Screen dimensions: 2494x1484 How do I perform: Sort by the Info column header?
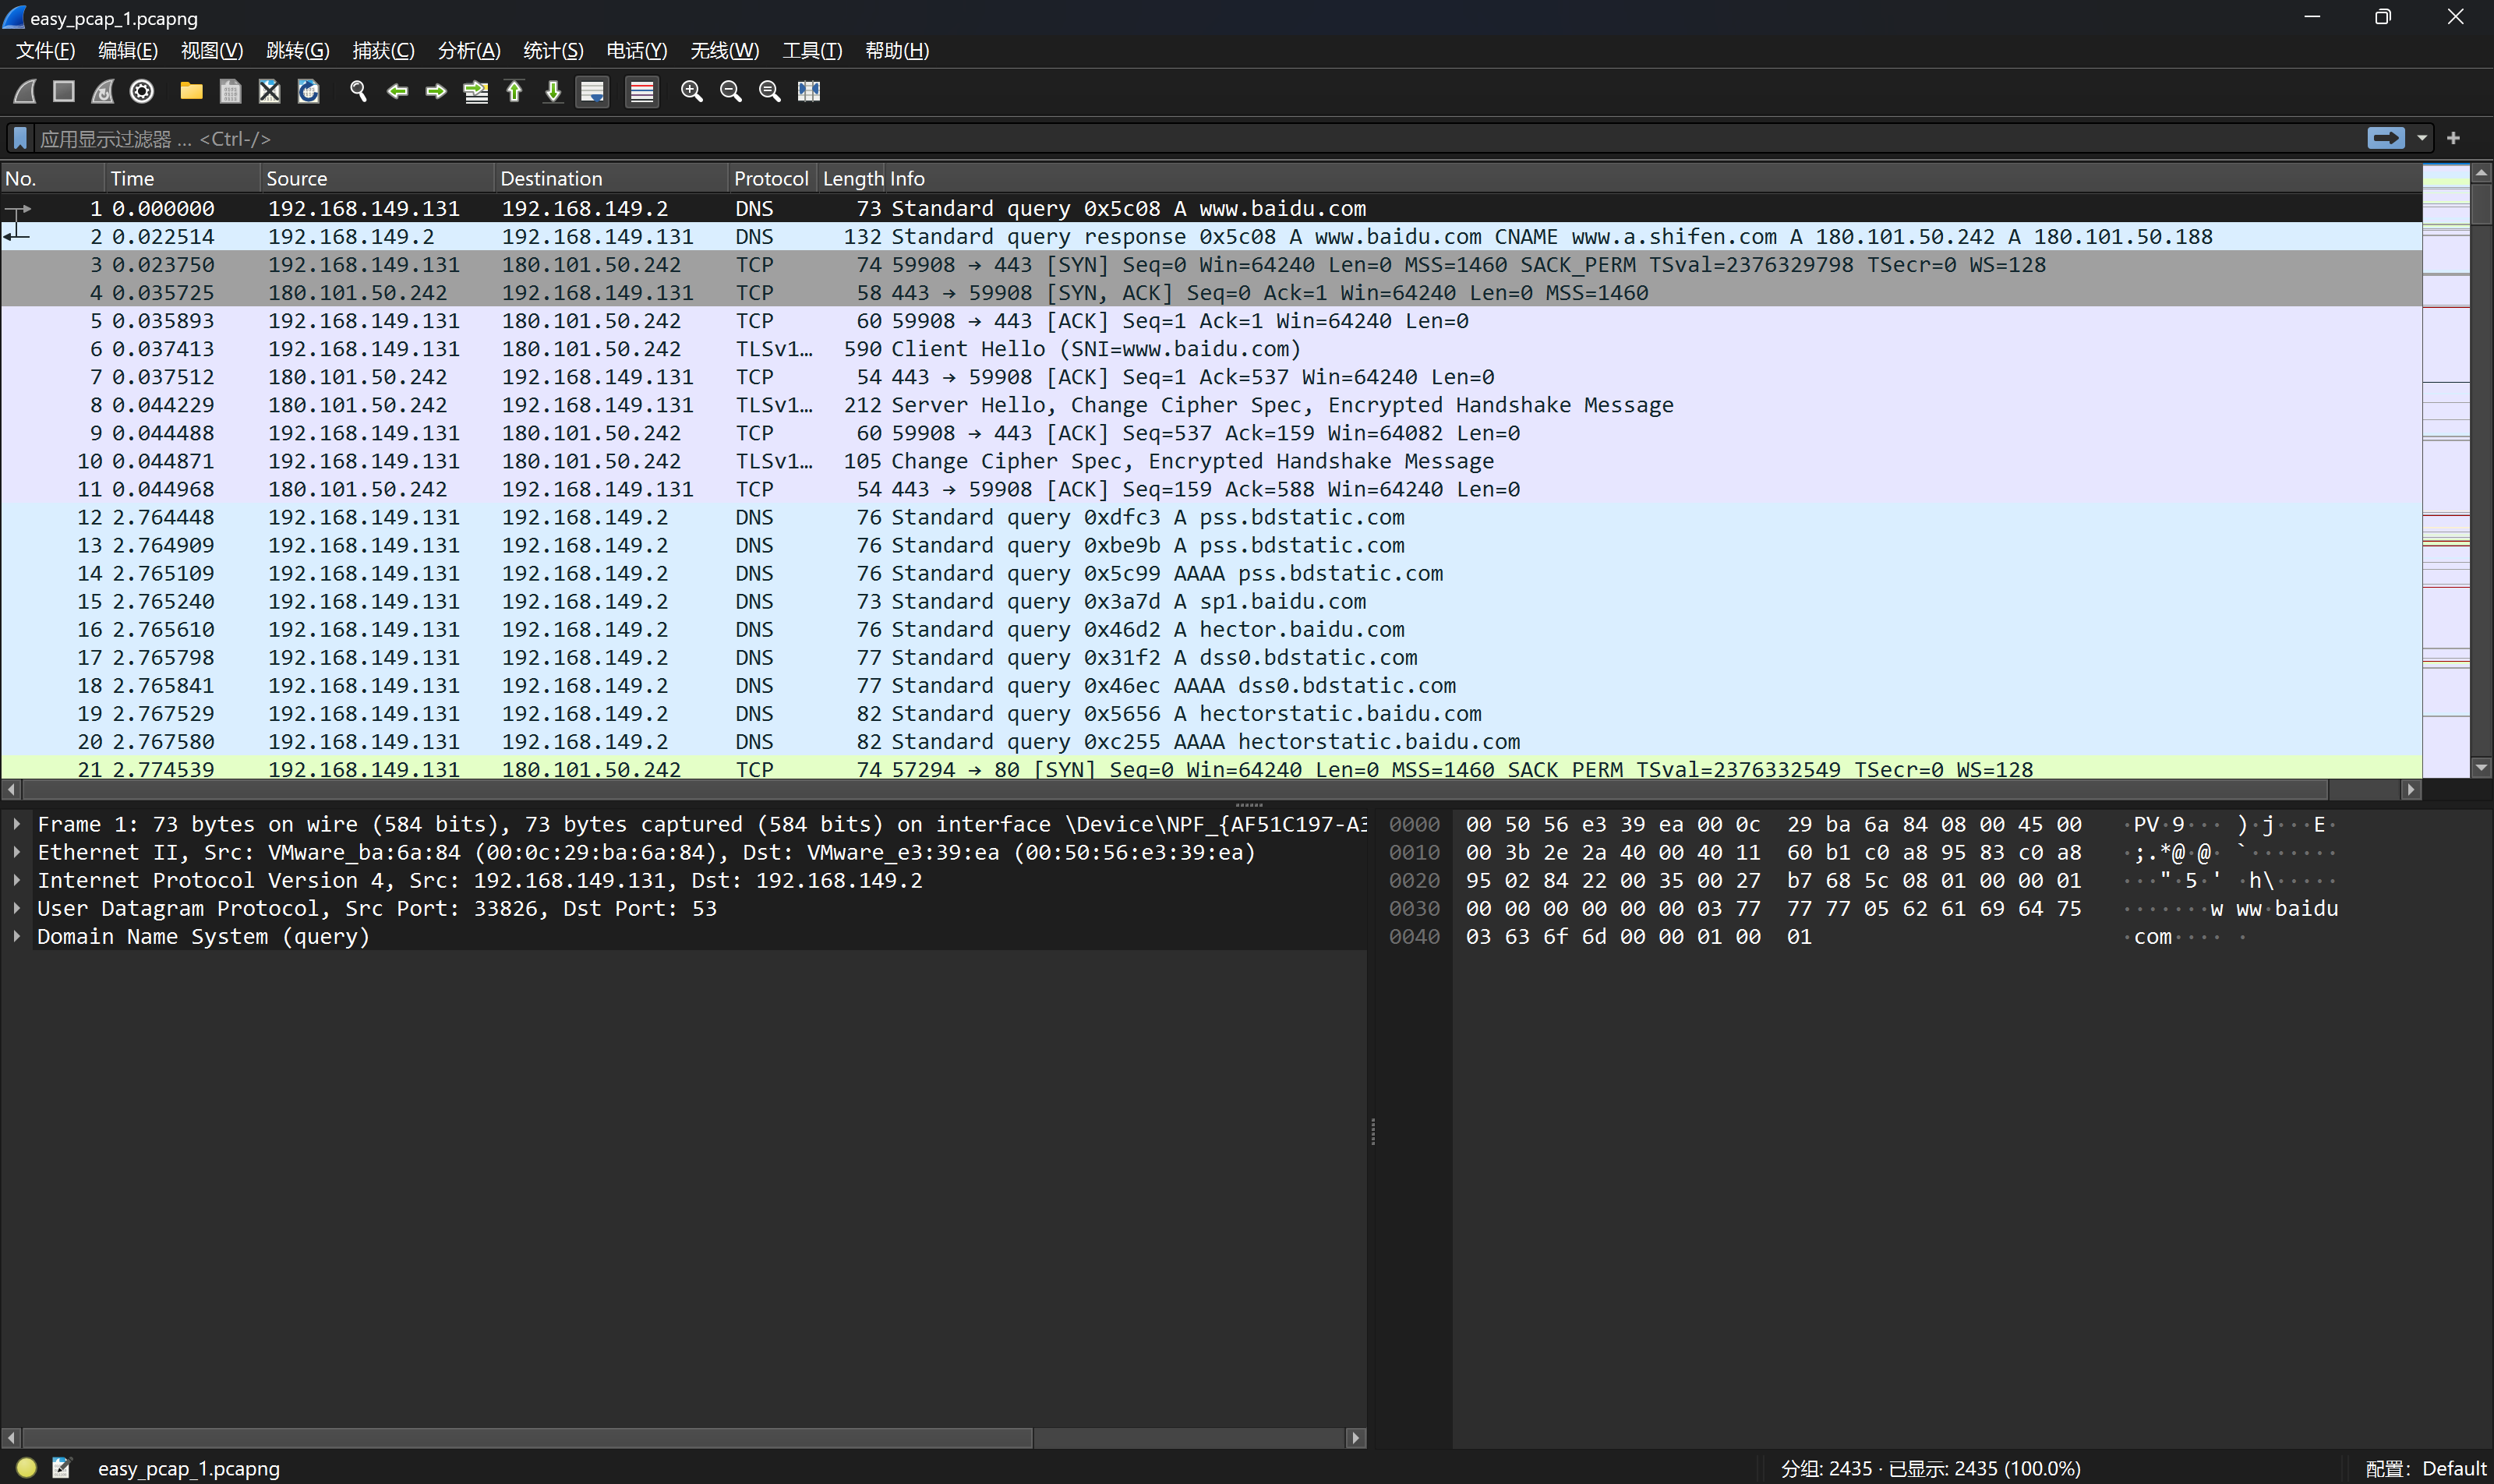click(x=1655, y=178)
